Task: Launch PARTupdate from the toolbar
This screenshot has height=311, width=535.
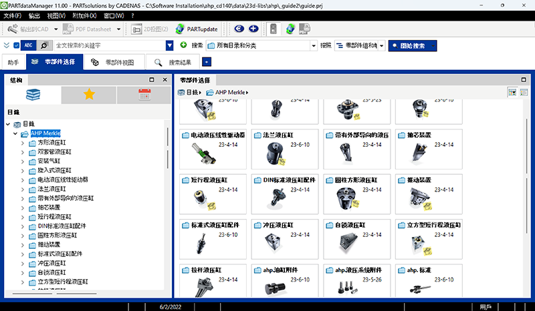Action: (x=197, y=29)
